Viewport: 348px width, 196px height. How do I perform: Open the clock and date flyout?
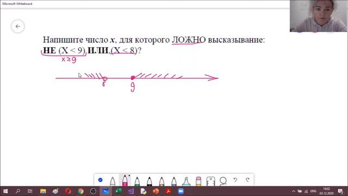[326, 191]
